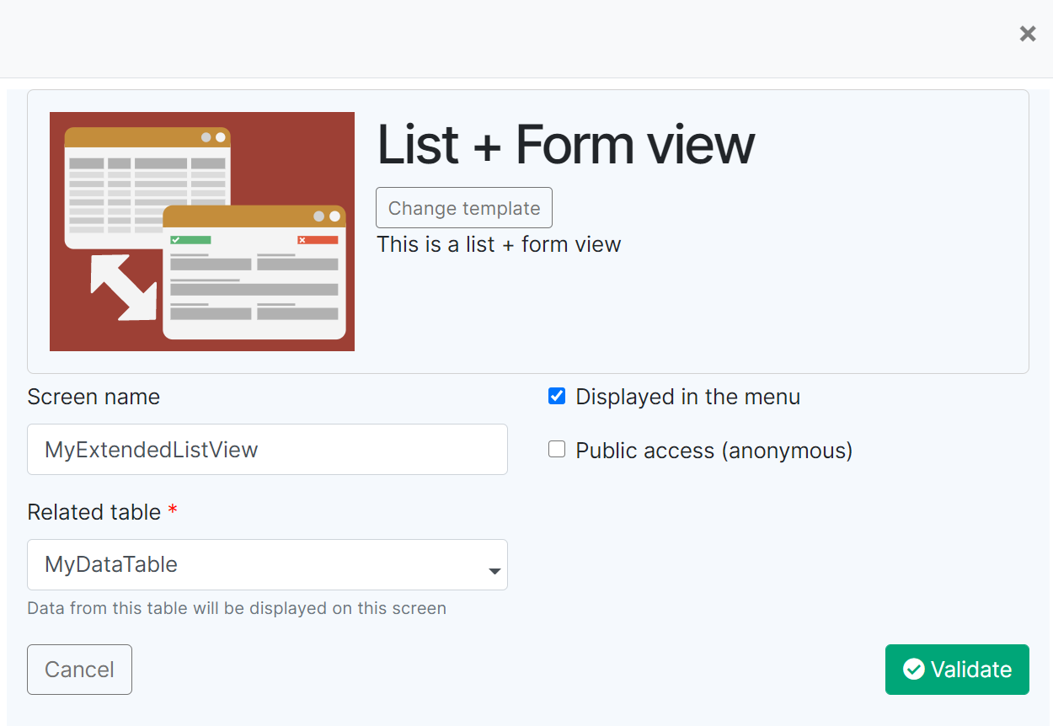Click the red X badge in the template illustration
The width and height of the screenshot is (1053, 726).
318,240
